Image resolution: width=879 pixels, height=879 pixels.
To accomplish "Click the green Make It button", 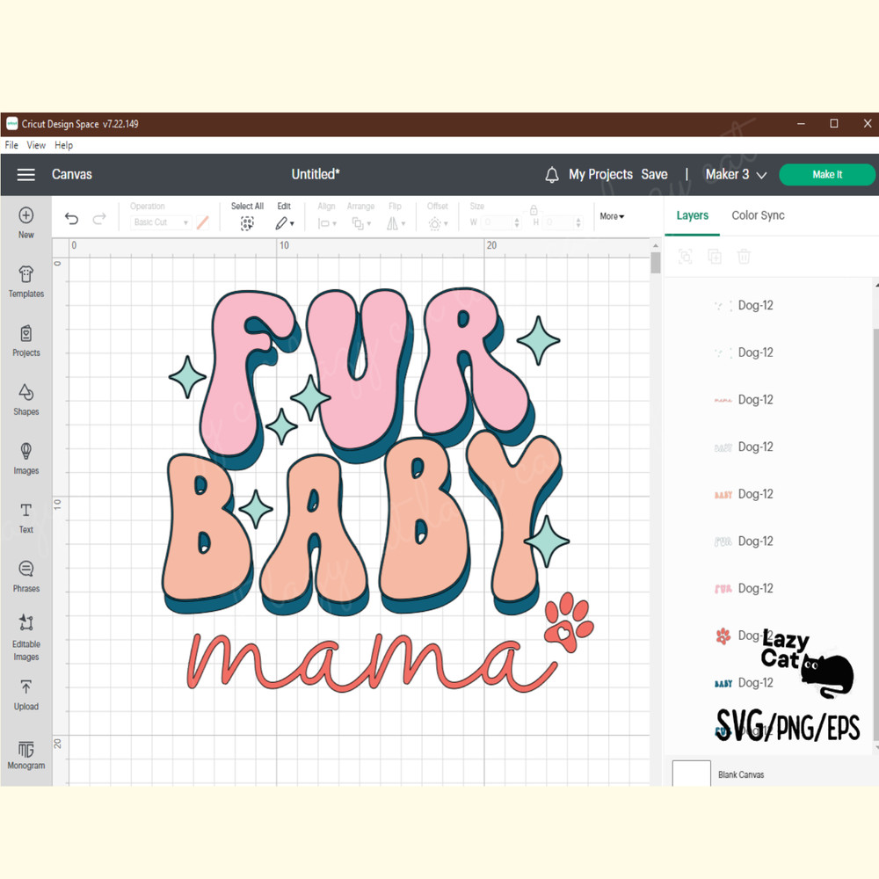I will [x=827, y=175].
